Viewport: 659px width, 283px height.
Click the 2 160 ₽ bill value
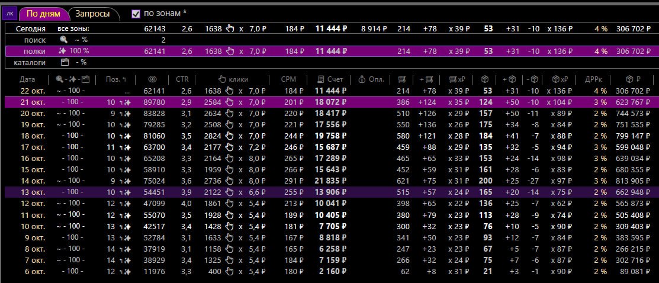coord(333,272)
